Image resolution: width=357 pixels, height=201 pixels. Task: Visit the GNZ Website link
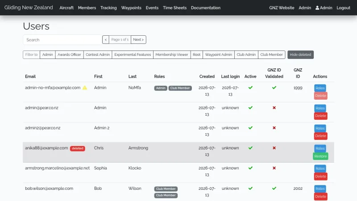tap(282, 8)
